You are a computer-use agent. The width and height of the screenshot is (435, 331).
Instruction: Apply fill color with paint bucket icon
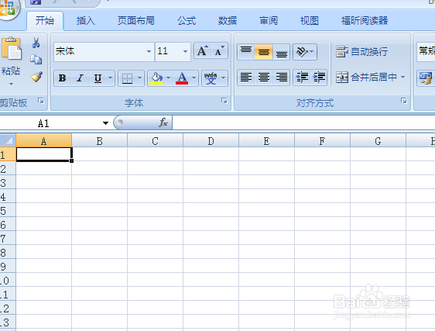pyautogui.click(x=156, y=78)
